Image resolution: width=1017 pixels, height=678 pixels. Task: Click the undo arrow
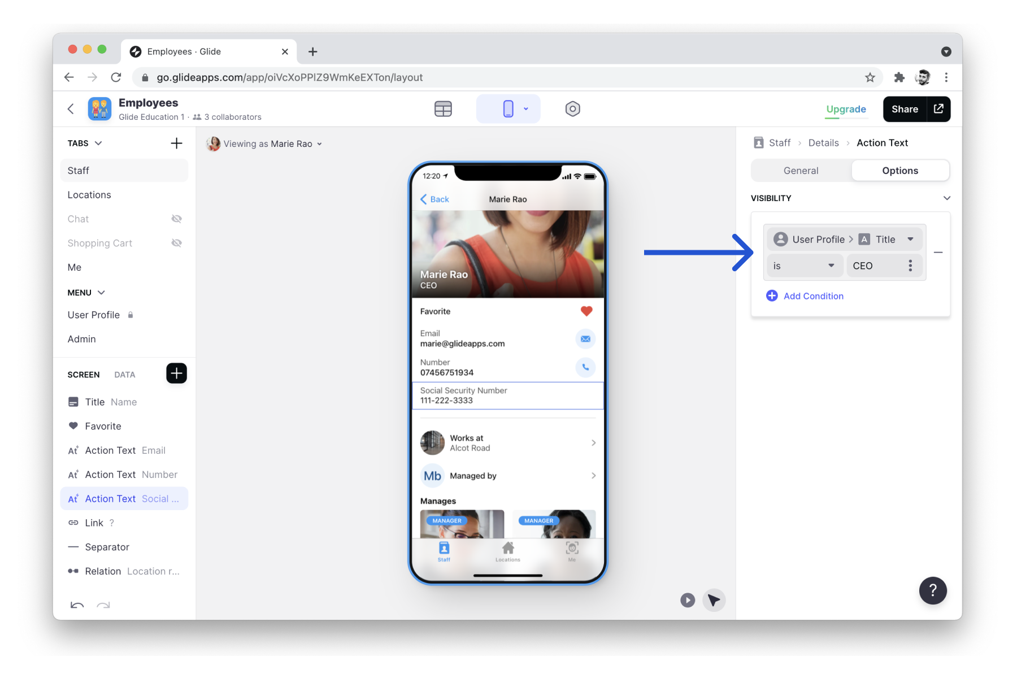tap(77, 605)
